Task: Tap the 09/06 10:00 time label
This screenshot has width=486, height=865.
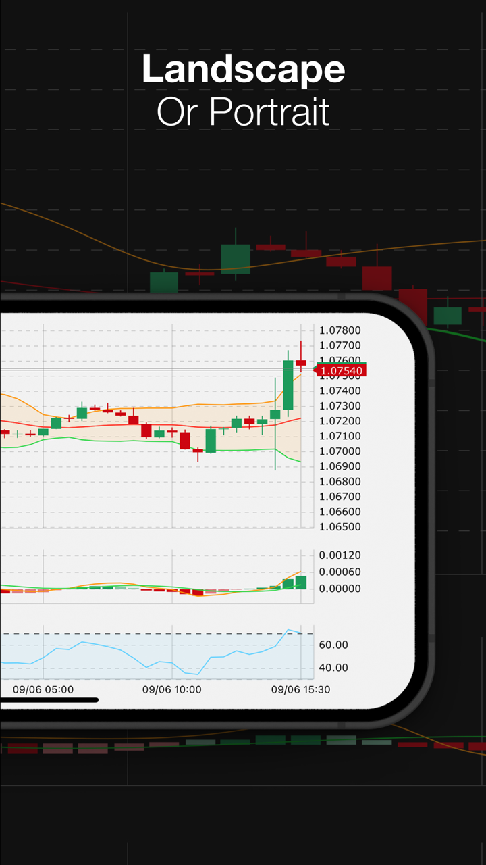Action: point(171,690)
